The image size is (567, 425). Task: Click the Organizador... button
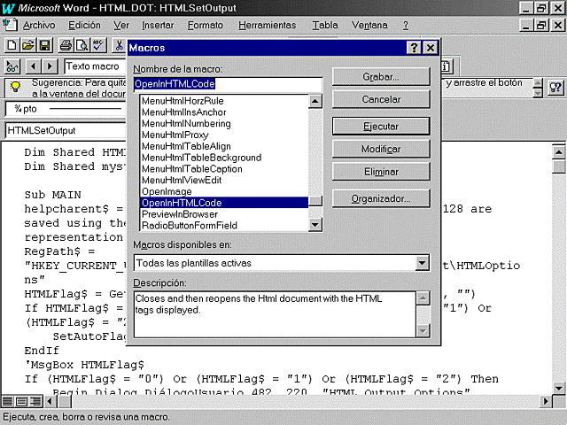point(381,198)
